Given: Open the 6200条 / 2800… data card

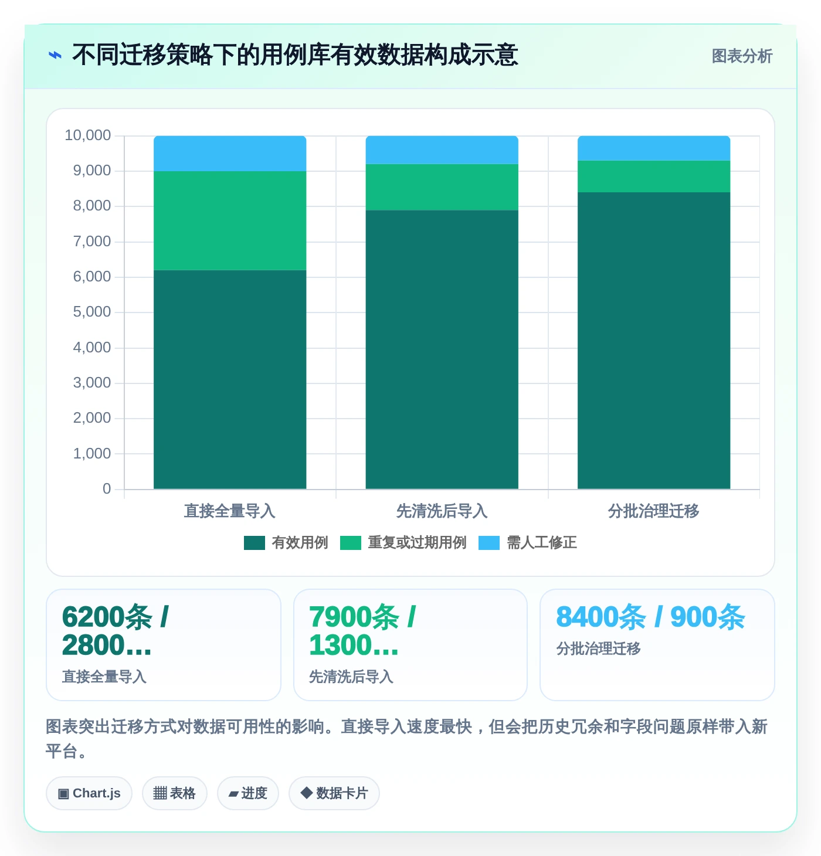Looking at the screenshot, I should (164, 645).
